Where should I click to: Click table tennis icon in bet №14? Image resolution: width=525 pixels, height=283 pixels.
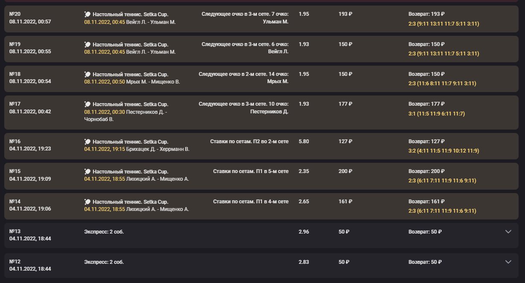pyautogui.click(x=88, y=202)
